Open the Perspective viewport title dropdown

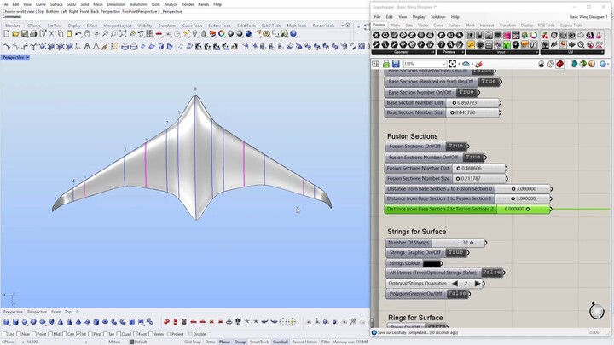pos(26,57)
